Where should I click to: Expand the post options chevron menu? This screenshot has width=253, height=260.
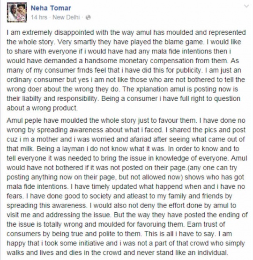[x=246, y=6]
